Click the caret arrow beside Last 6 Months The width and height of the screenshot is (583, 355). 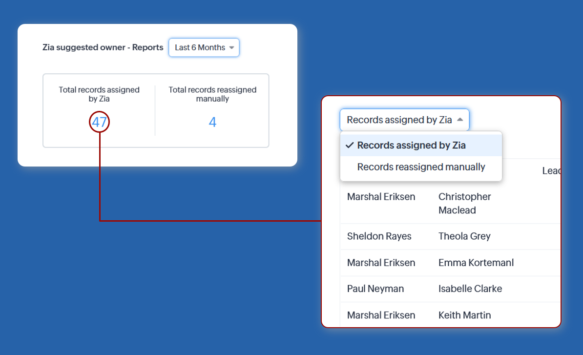(231, 48)
